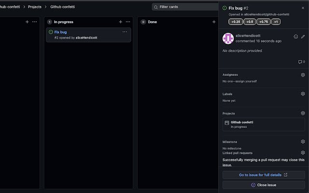Click aliceHendicott on the Fix bug card
This screenshot has height=193, width=309.
pos(86,38)
